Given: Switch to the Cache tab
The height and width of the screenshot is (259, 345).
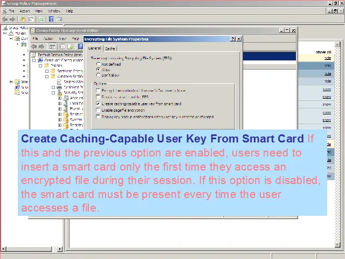Looking at the screenshot, I should click(110, 49).
